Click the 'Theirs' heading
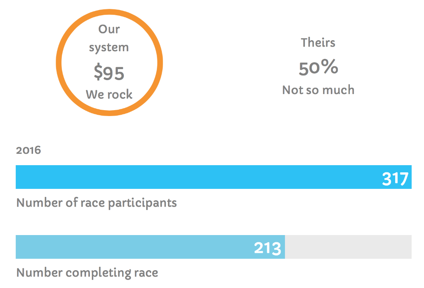Screen dimensions: 424x288 pyautogui.click(x=318, y=42)
